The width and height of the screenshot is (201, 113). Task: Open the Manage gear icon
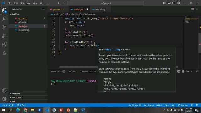pyautogui.click(x=4, y=99)
